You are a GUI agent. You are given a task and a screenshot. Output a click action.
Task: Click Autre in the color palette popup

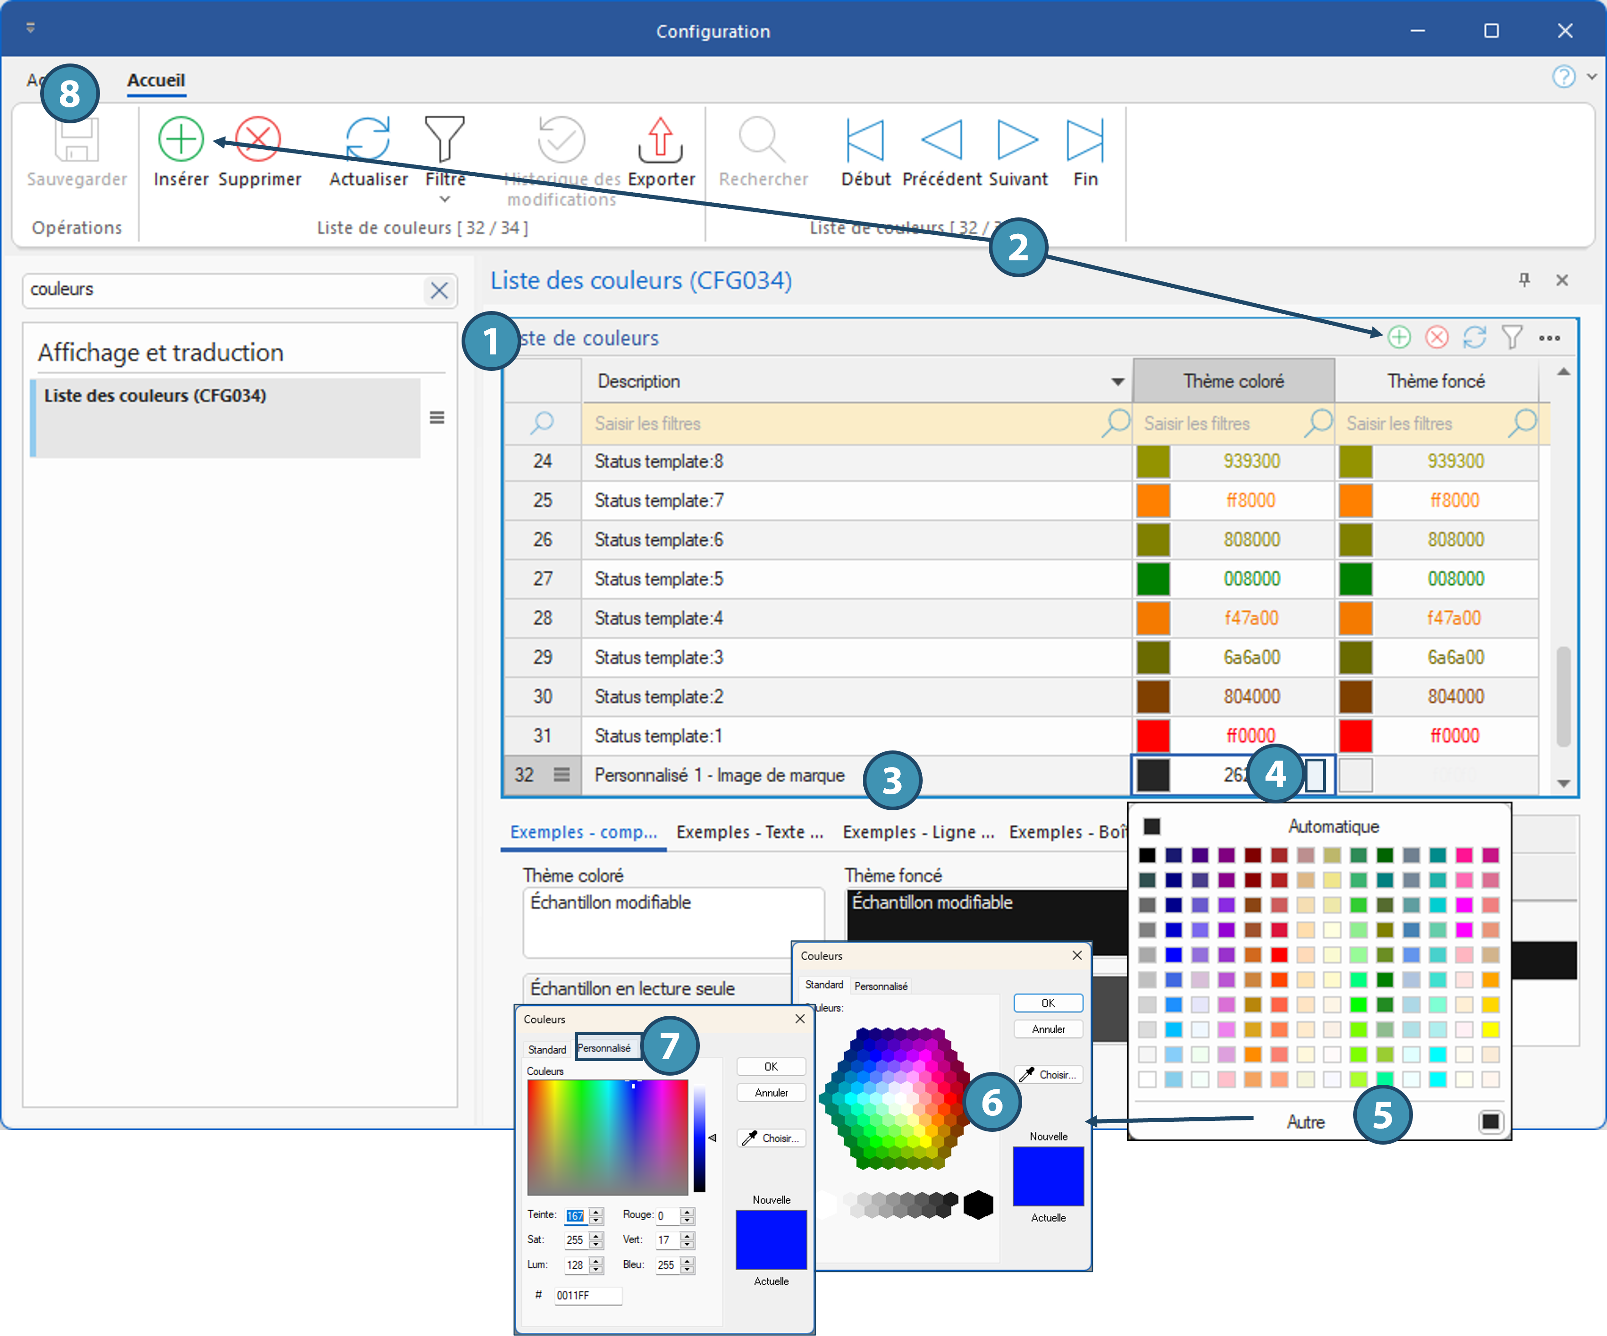1306,1122
